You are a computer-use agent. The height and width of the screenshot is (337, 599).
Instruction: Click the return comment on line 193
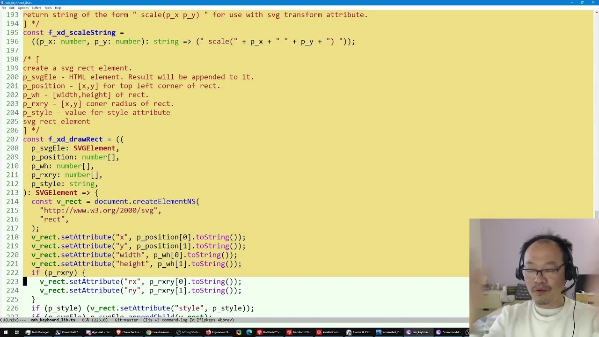[x=196, y=15]
